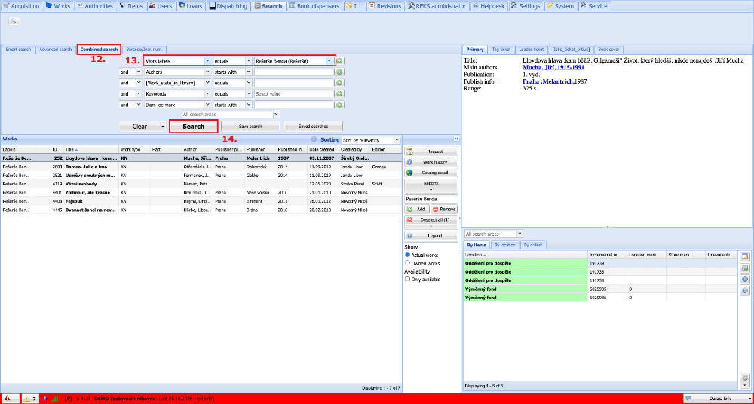Remove the Rešerše Benda label

pyautogui.click(x=444, y=210)
